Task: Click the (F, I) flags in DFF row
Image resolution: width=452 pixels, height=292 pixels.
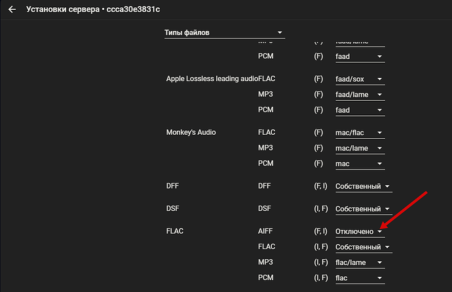Action: coord(320,187)
